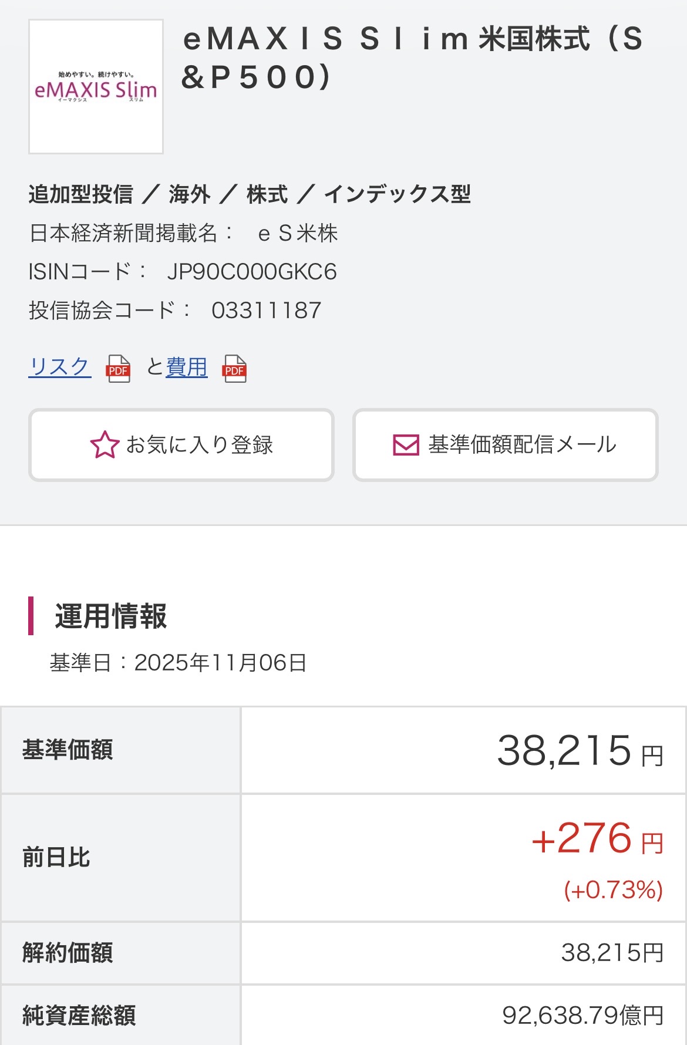
Task: Click the fund title eMAXIS Slim 米国株式
Action: (x=411, y=58)
